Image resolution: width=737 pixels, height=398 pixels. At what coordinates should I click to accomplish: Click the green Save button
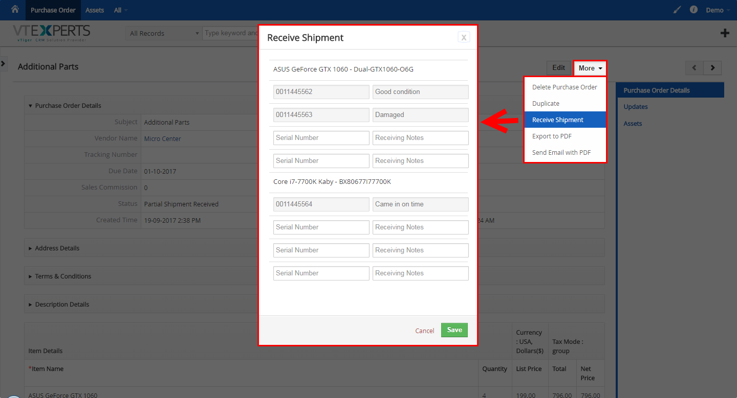point(454,330)
